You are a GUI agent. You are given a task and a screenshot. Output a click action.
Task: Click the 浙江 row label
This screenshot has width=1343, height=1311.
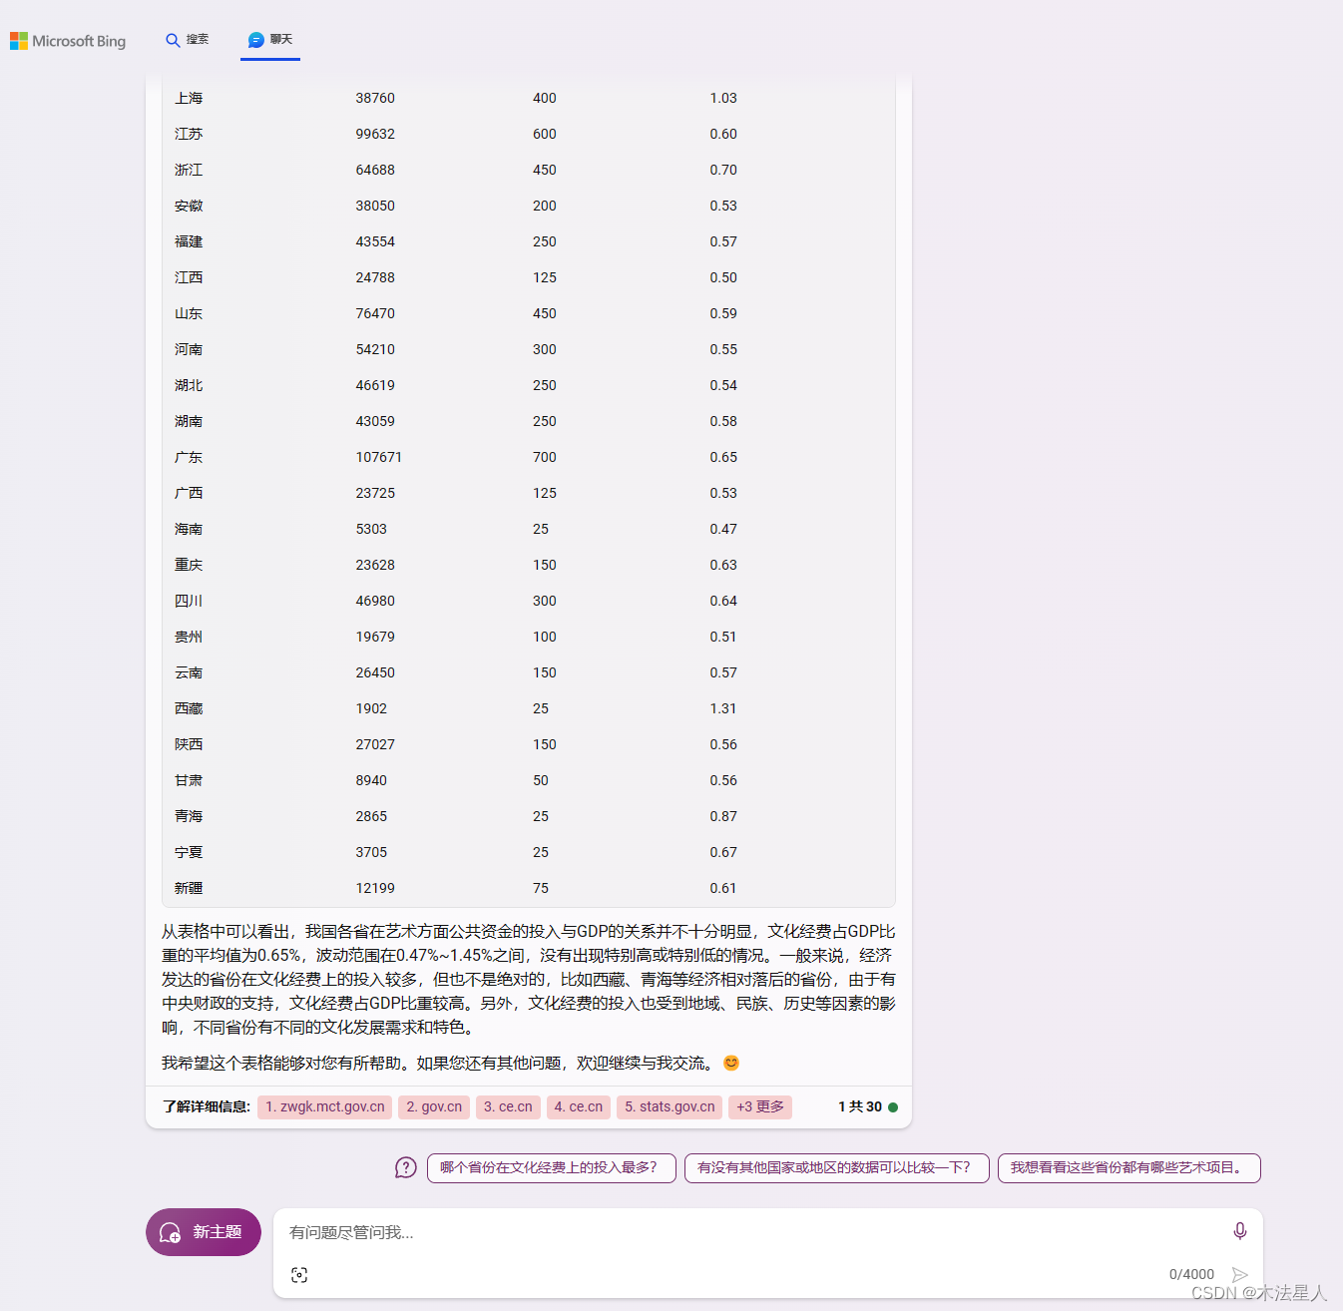189,170
